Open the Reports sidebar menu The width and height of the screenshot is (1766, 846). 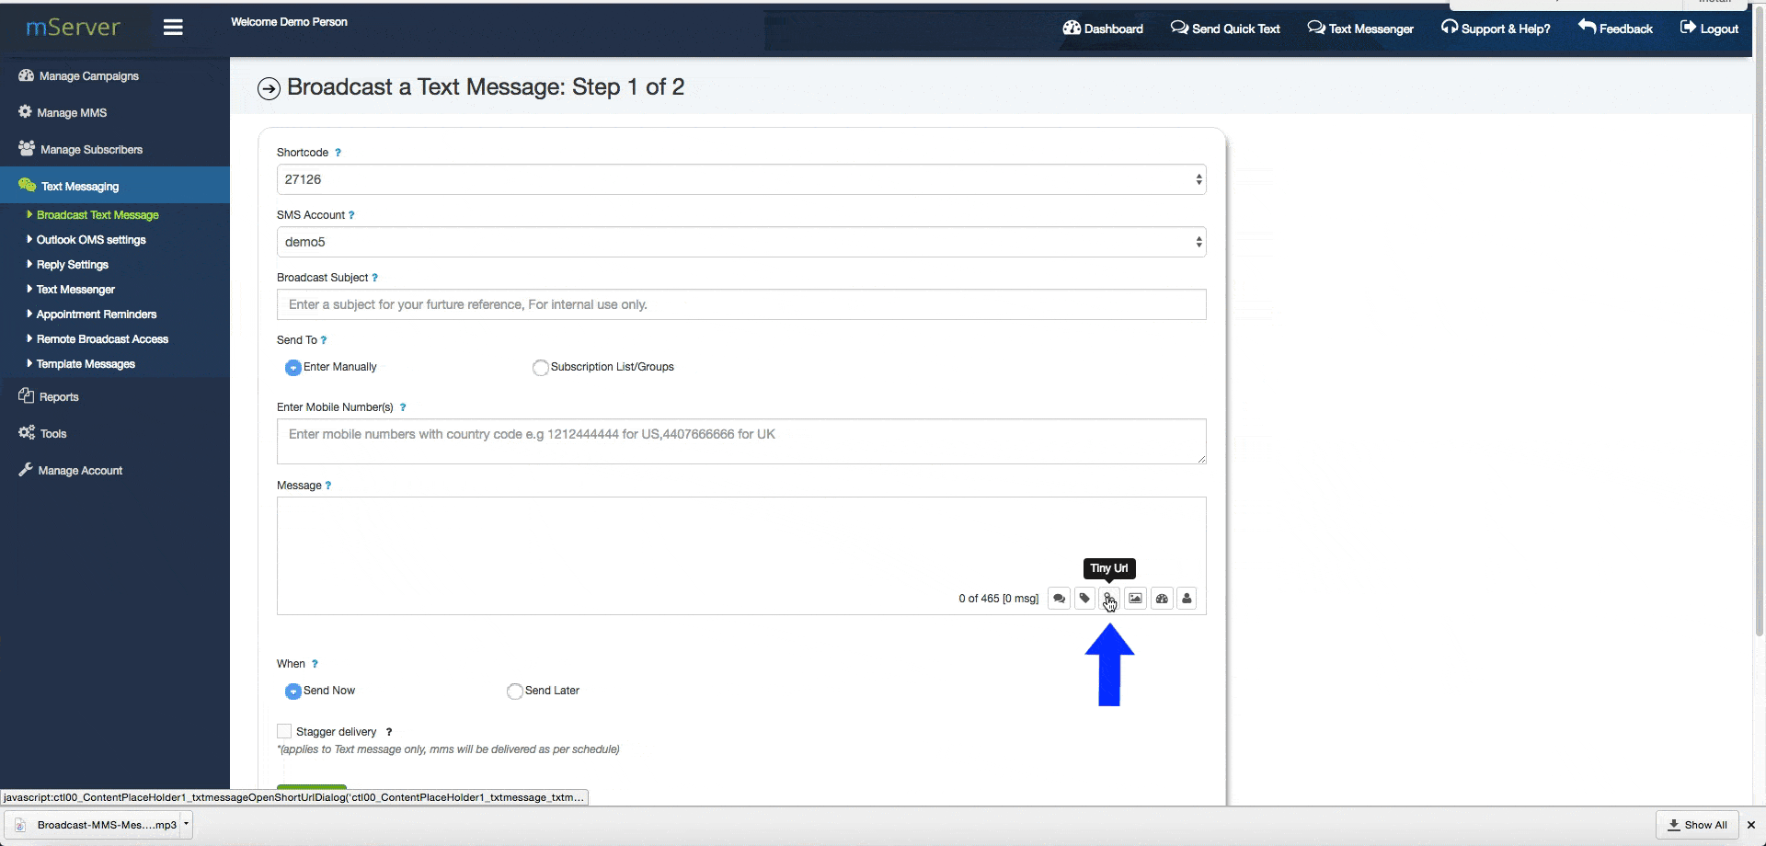59,397
